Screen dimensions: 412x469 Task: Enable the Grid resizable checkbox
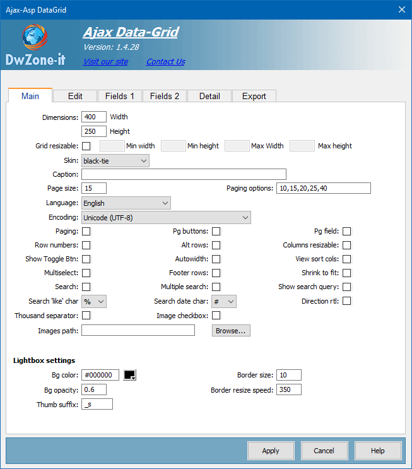point(86,146)
